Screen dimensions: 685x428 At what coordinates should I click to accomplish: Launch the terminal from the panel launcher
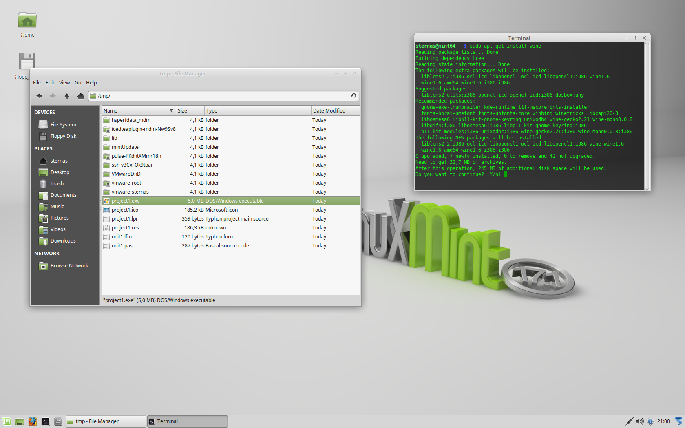click(x=46, y=421)
